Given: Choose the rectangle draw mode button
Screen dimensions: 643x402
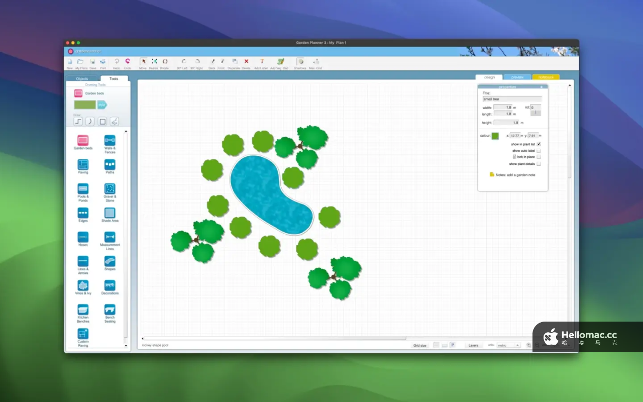Looking at the screenshot, I should pos(102,122).
